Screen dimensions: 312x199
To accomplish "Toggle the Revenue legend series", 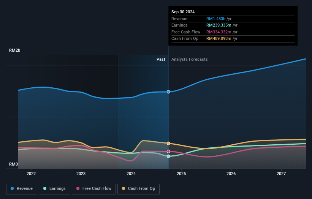I will tap(22, 189).
